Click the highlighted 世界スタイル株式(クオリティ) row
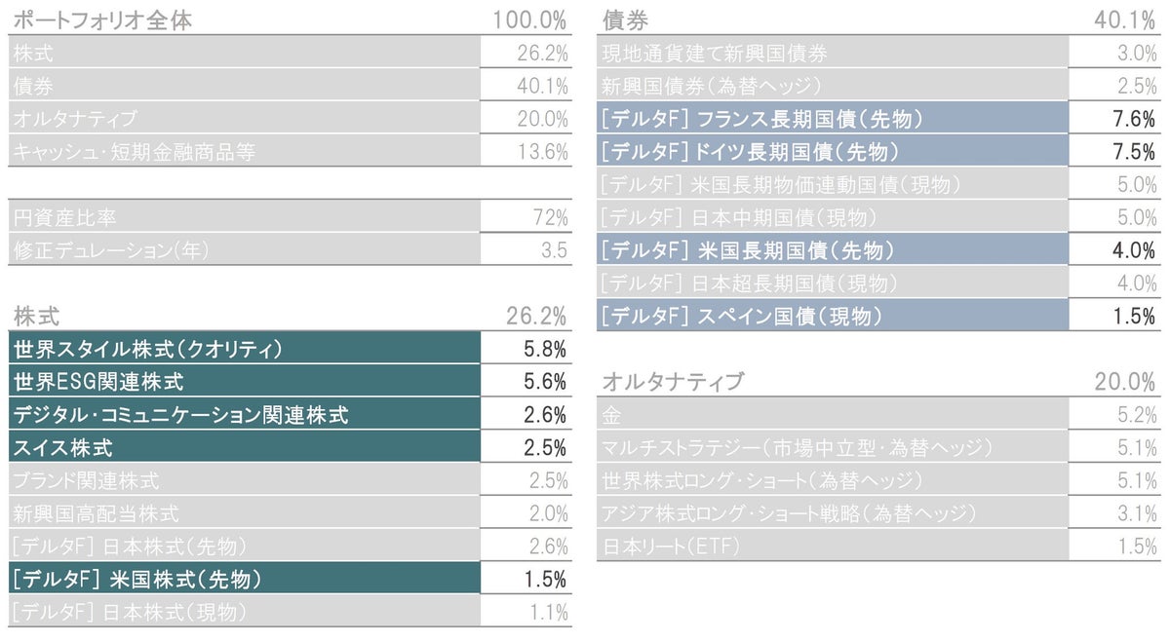1170x642 pixels. click(146, 348)
